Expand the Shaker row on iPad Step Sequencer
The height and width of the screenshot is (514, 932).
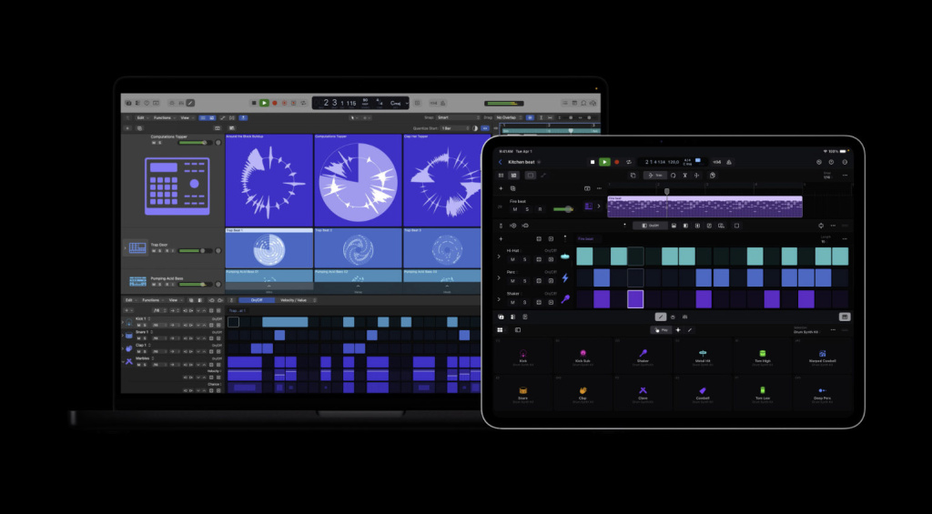pyautogui.click(x=499, y=299)
